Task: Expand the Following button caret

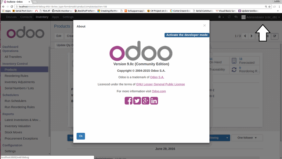Action: pos(227,138)
